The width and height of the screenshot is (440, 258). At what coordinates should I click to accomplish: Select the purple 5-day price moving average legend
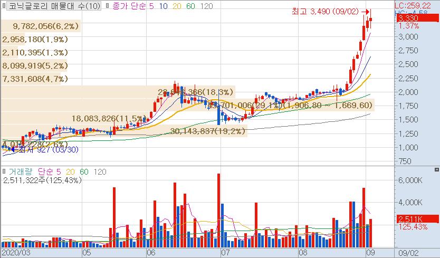click(151, 6)
